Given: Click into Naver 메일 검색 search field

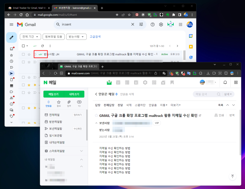Looking at the screenshot, I should (x=205, y=94).
